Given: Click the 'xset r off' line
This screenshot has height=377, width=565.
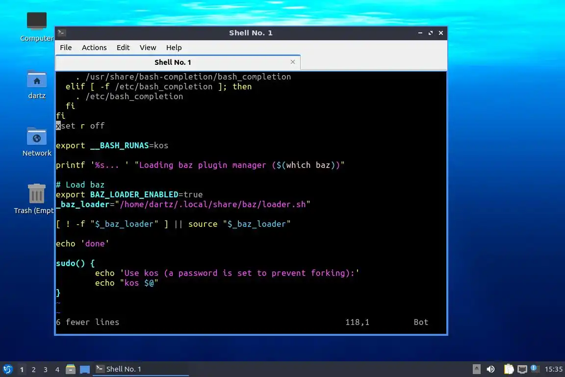Looking at the screenshot, I should click(x=80, y=126).
